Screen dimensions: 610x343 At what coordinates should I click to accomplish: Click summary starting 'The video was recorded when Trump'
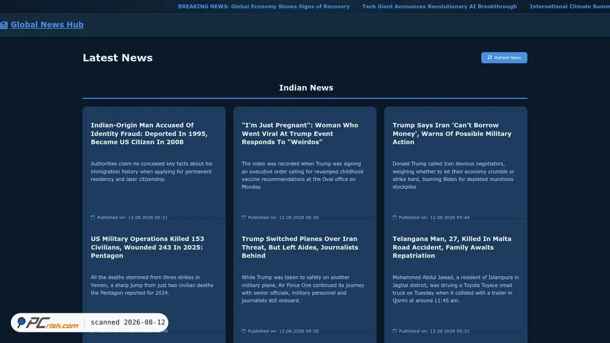[x=303, y=176]
